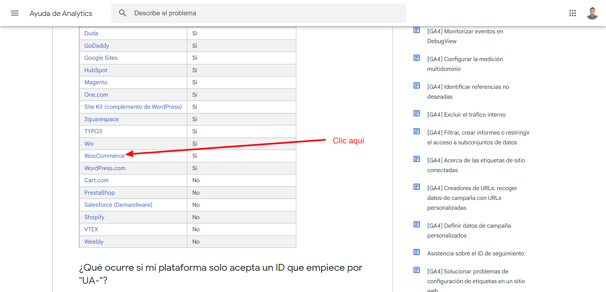Open the WooCommerce link

click(x=104, y=156)
